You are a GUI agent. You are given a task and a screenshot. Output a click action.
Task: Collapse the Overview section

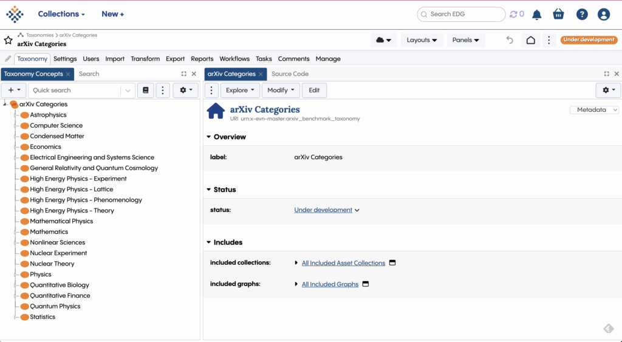click(x=209, y=137)
